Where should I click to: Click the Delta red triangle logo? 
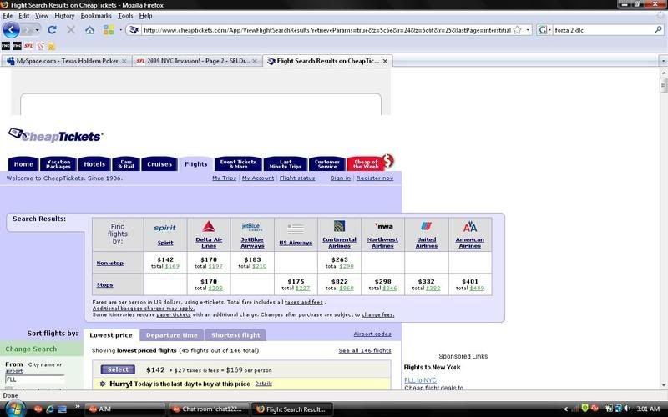click(208, 226)
